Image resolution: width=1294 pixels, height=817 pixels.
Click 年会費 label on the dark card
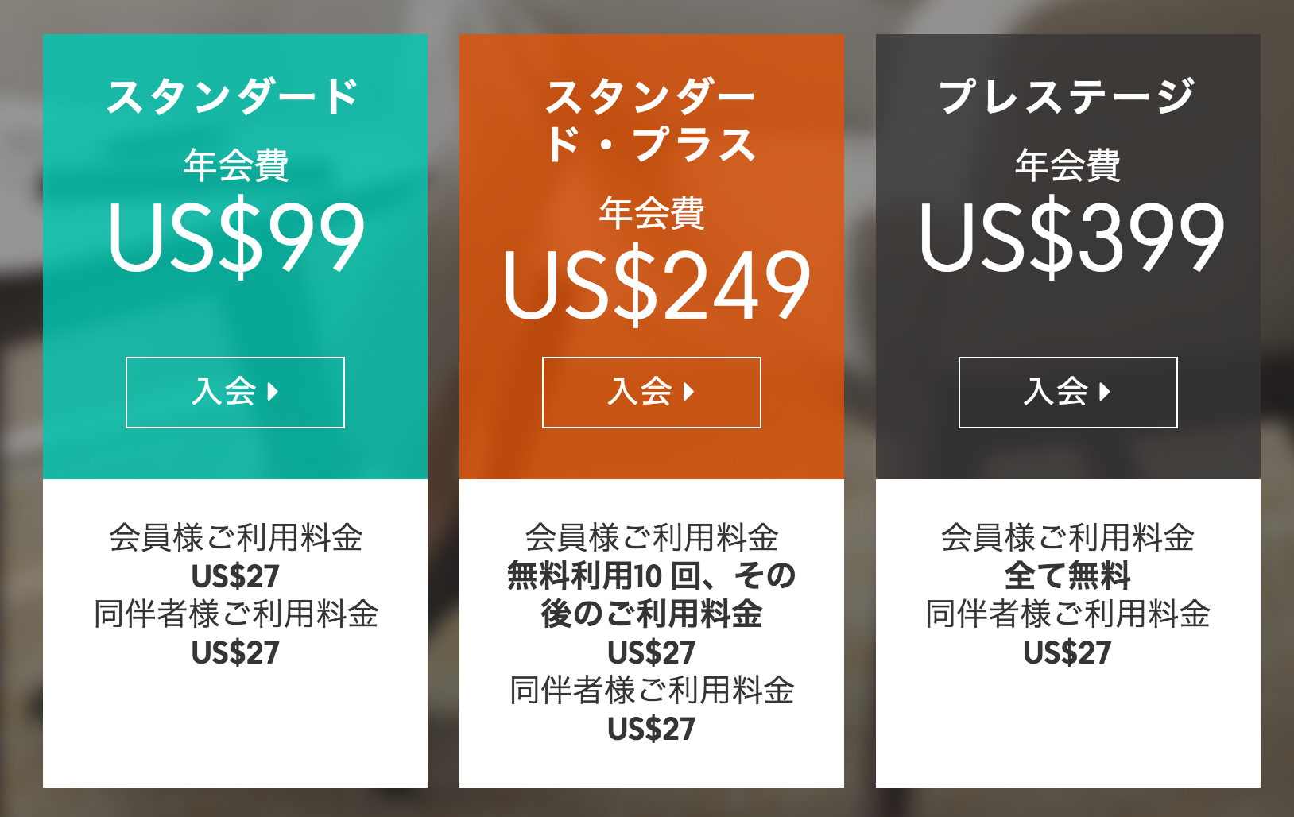pyautogui.click(x=1067, y=165)
